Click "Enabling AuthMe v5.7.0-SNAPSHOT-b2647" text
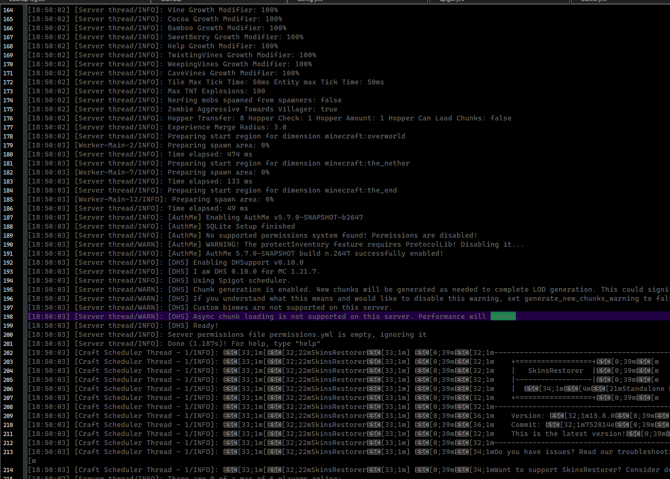The width and height of the screenshot is (670, 479). coord(285,217)
